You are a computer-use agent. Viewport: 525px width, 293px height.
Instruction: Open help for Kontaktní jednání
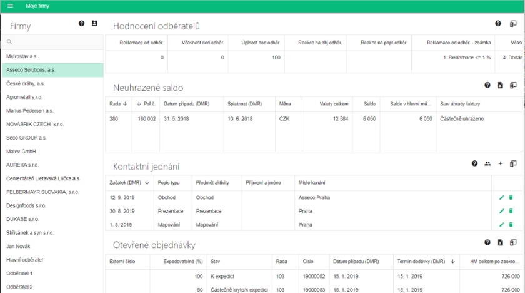[x=474, y=163]
